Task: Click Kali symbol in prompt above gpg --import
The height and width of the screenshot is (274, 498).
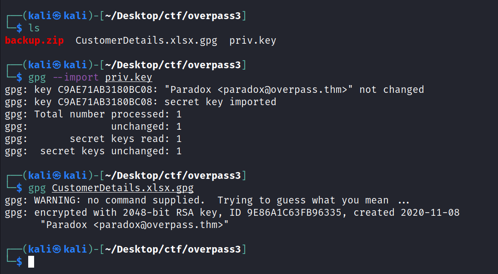Action: coord(56,65)
